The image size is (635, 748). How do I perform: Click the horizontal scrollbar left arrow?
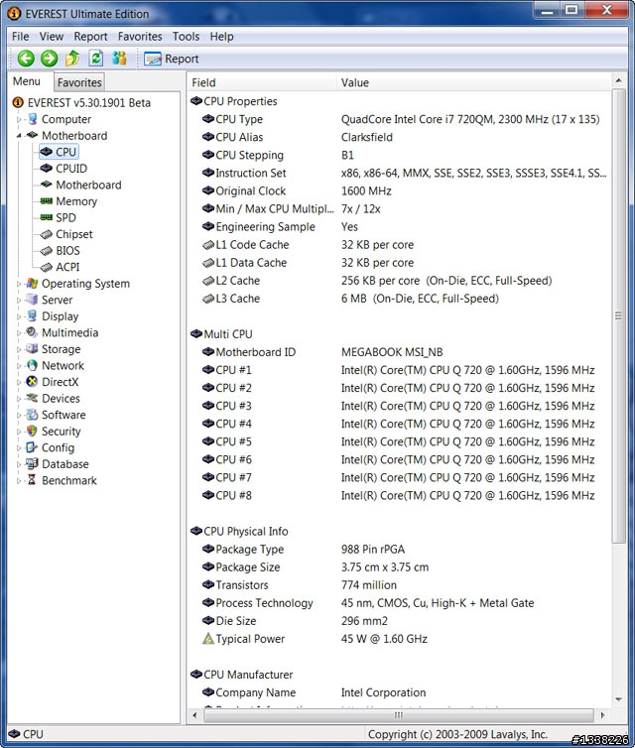tap(194, 715)
